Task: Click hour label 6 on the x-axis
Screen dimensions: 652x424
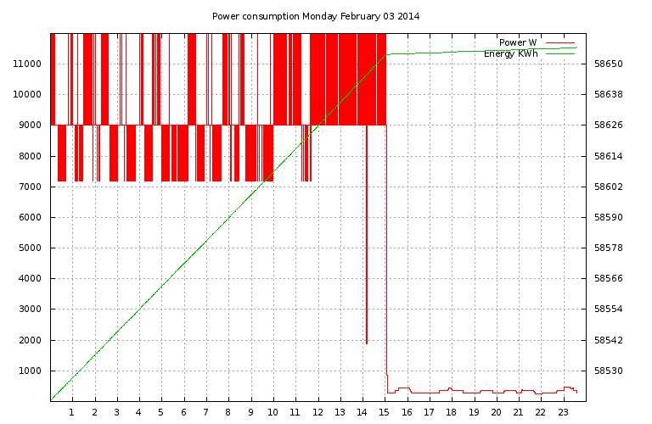Action: (183, 412)
